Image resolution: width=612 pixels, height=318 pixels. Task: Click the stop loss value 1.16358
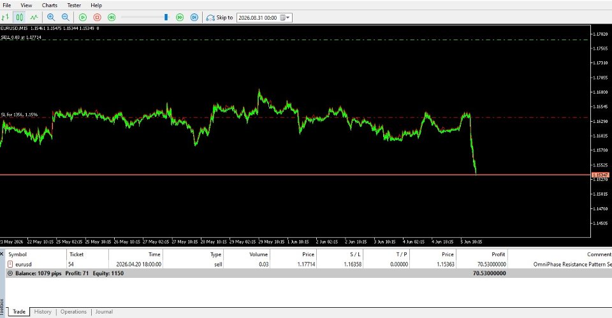point(353,264)
